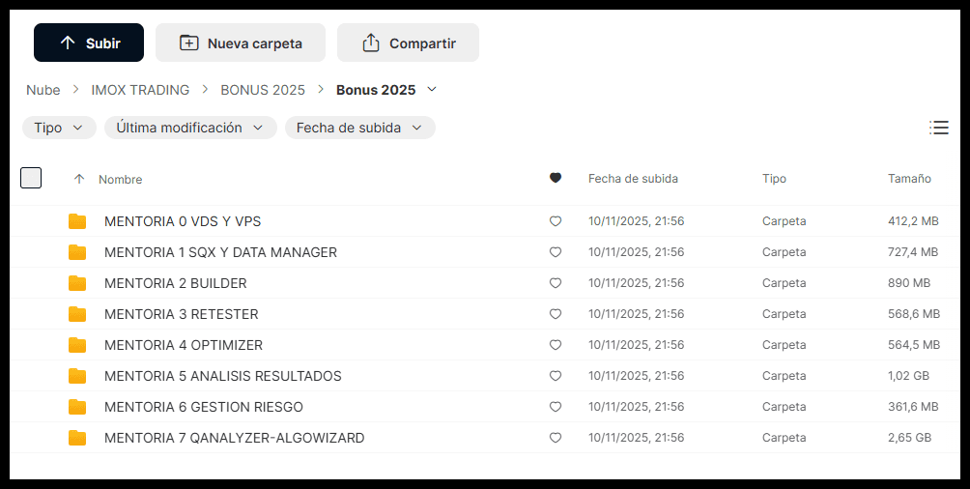Click the sort arrow beside Nombre
The width and height of the screenshot is (970, 489).
click(x=79, y=179)
